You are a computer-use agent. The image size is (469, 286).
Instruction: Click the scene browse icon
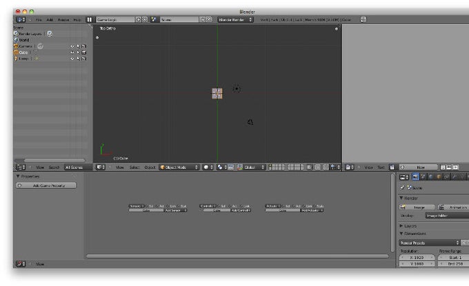click(x=154, y=20)
